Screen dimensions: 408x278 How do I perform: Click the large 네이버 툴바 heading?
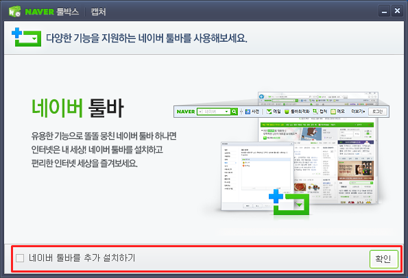[x=77, y=108]
